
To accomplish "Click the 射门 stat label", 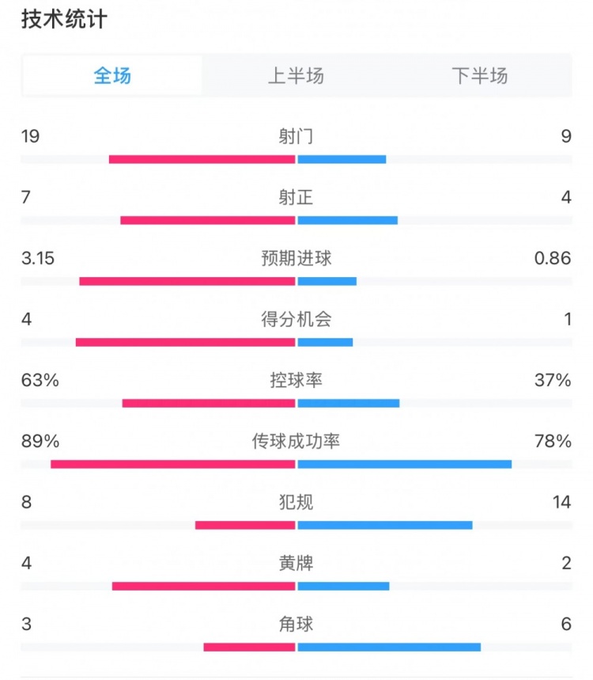I will (296, 135).
